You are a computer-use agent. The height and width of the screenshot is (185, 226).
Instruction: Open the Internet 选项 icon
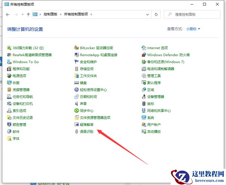144,48
